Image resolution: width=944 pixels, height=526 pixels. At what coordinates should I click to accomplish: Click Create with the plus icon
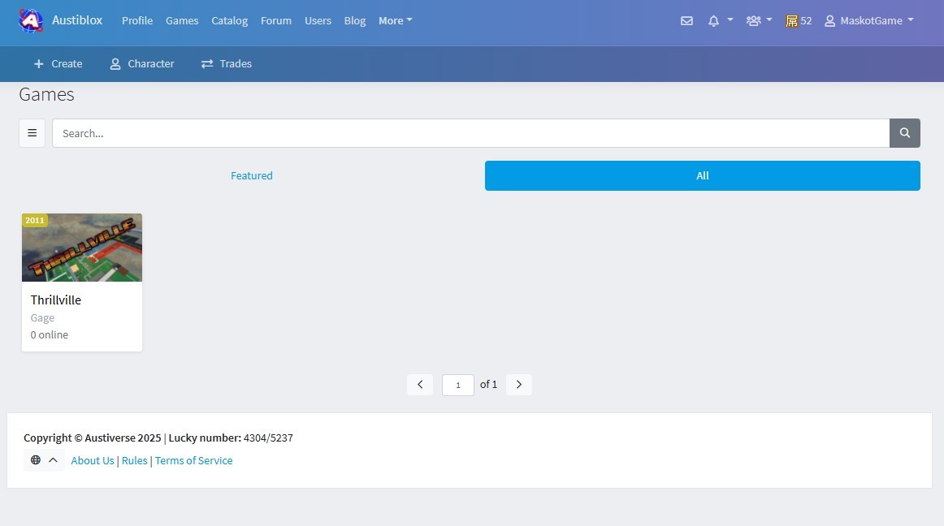[58, 64]
